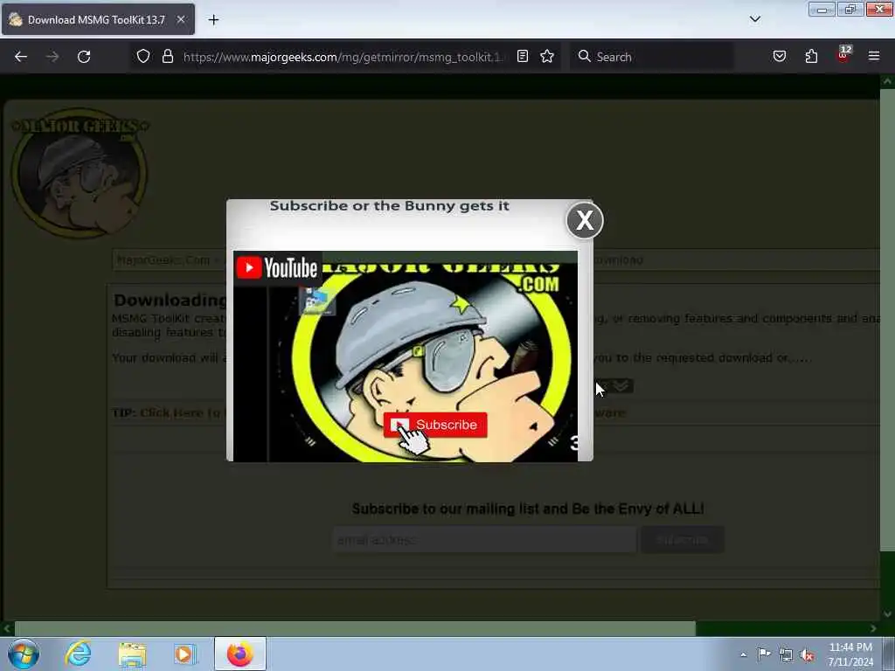
Task: Toggle reader view icon in the address bar
Action: pyautogui.click(x=523, y=57)
